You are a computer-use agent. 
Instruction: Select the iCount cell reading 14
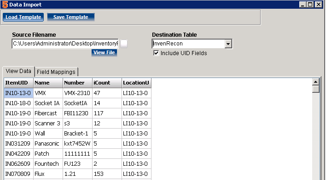pyautogui.click(x=107, y=103)
